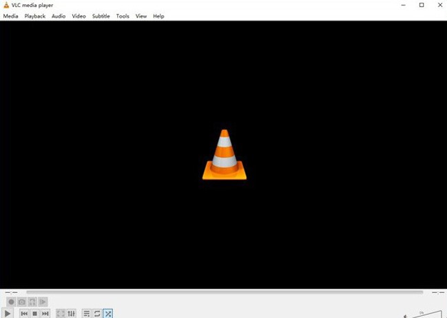Open the Media menu
Image resolution: width=447 pixels, height=318 pixels.
coord(10,17)
